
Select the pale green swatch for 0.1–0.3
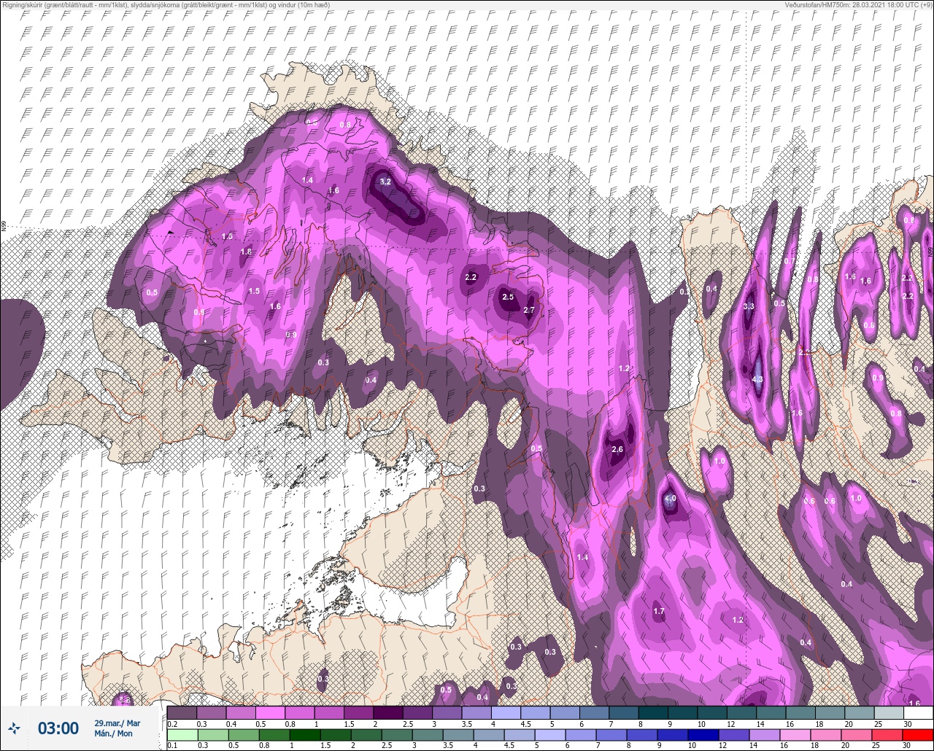(x=182, y=735)
